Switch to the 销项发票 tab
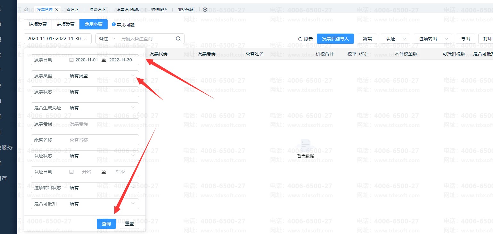The width and height of the screenshot is (493, 234). pos(38,24)
